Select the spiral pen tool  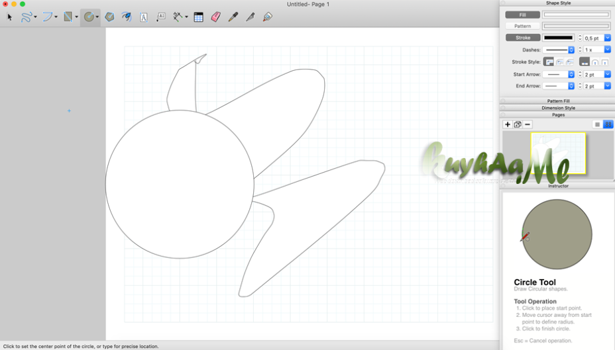[127, 17]
